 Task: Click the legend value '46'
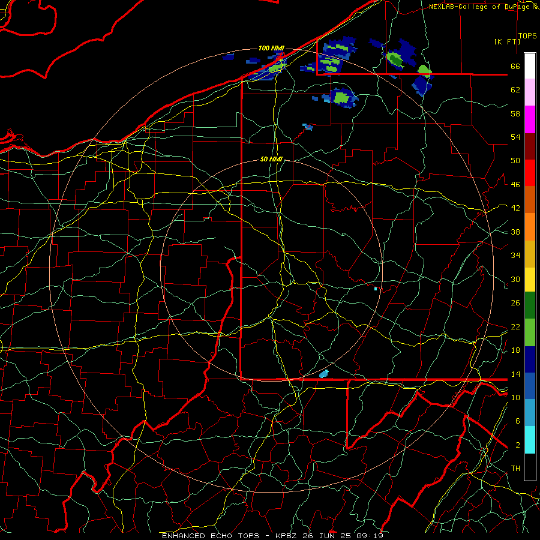(x=515, y=185)
